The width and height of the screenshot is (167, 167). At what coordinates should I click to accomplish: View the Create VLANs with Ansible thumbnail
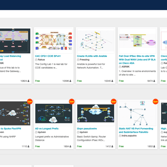pyautogui.click(x=96, y=41)
